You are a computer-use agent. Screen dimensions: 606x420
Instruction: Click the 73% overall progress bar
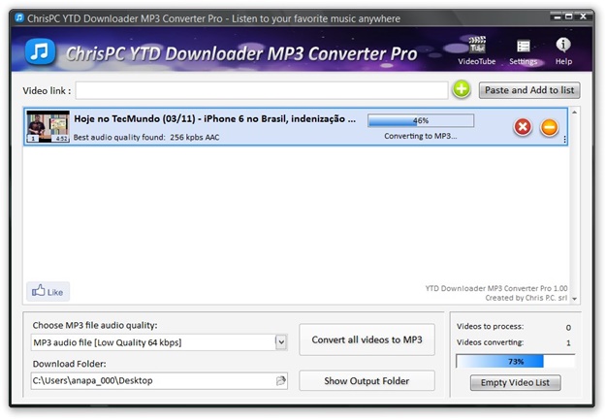pos(515,361)
